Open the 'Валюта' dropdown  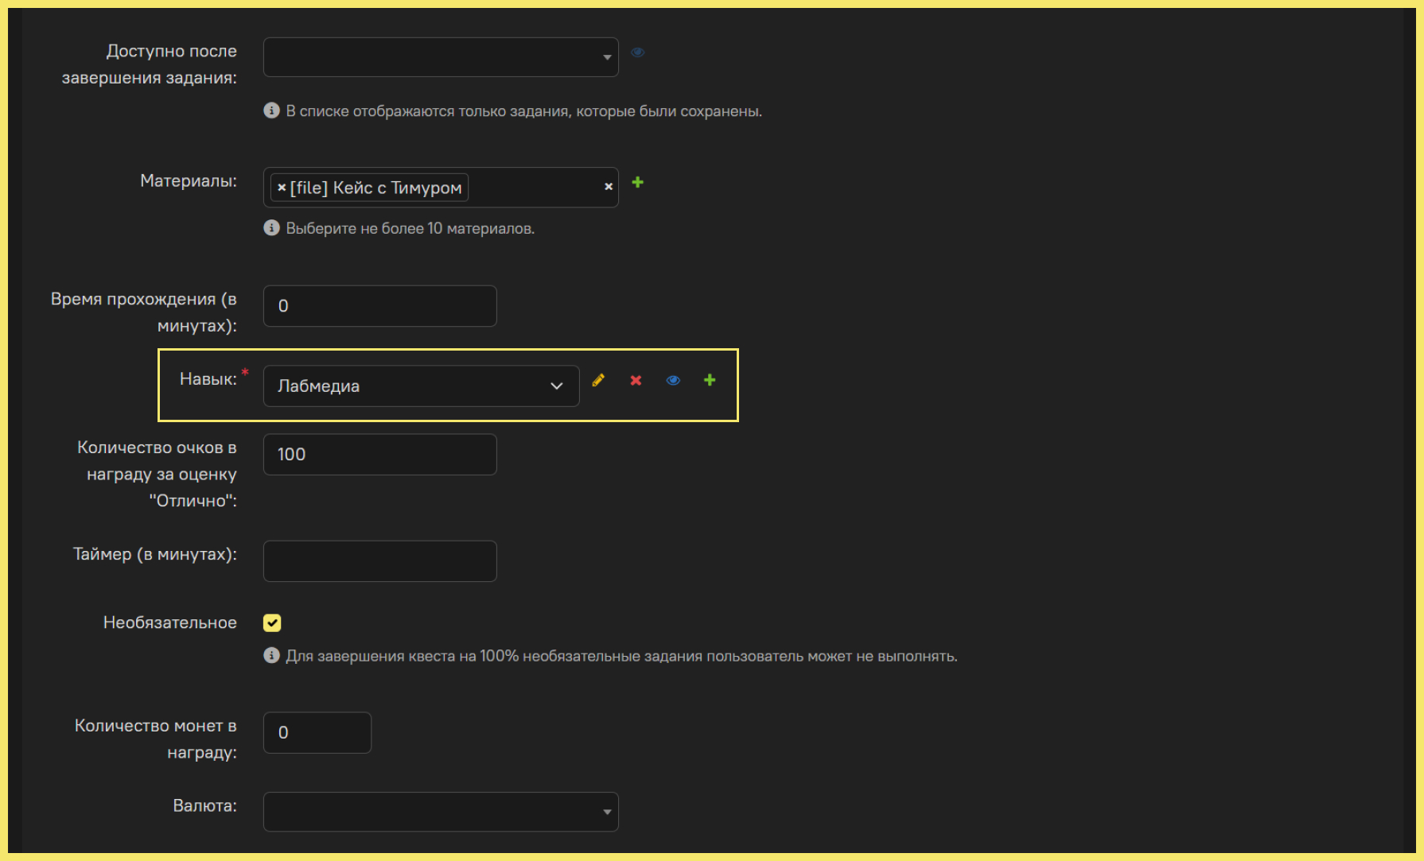(x=441, y=812)
